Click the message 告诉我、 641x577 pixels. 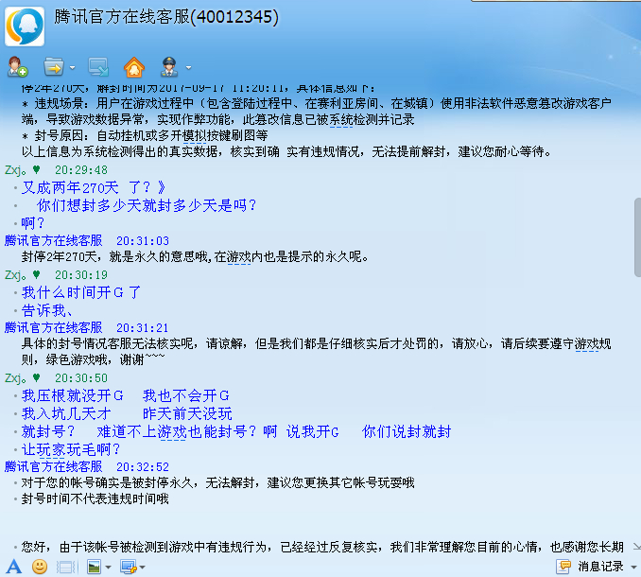point(47,310)
